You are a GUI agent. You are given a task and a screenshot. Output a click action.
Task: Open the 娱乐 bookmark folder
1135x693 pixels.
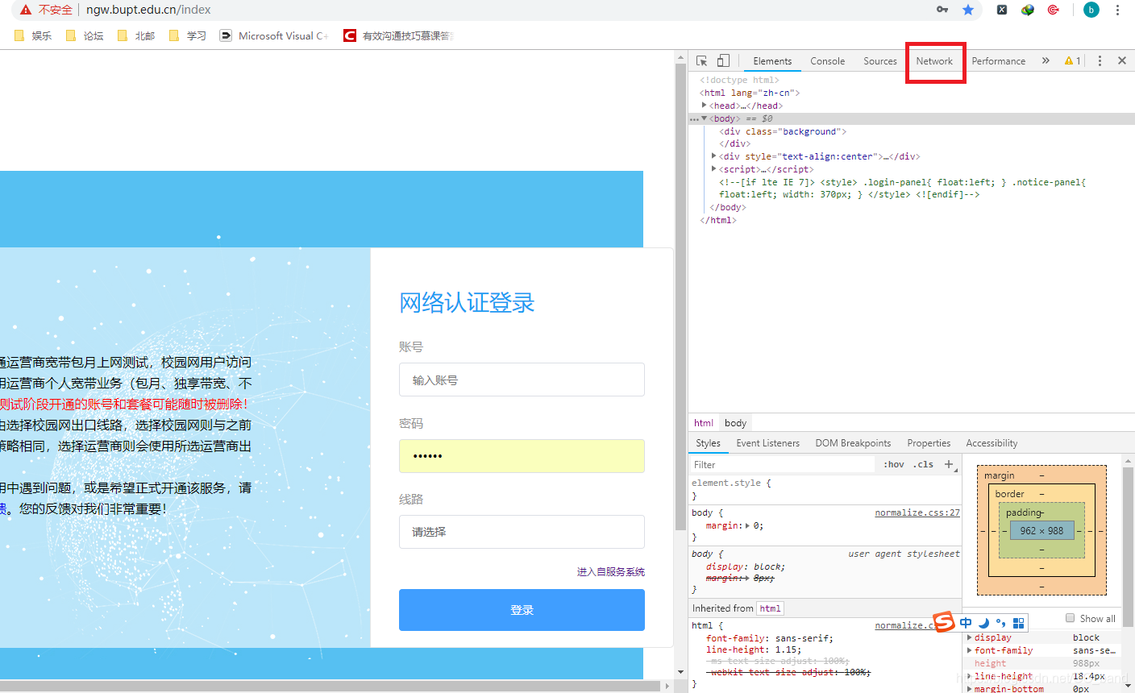click(x=33, y=35)
